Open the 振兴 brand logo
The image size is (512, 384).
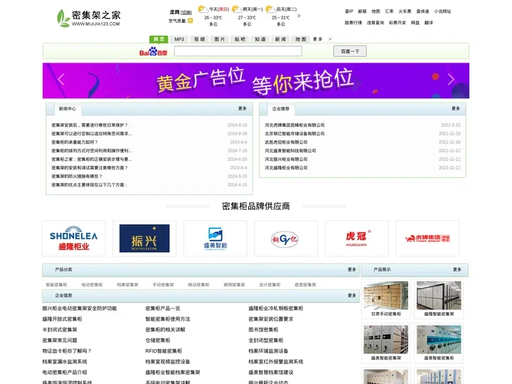pos(144,238)
